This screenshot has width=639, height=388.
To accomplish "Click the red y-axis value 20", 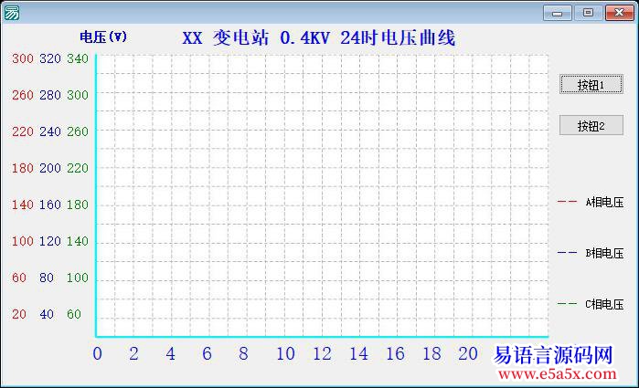I will pos(19,314).
